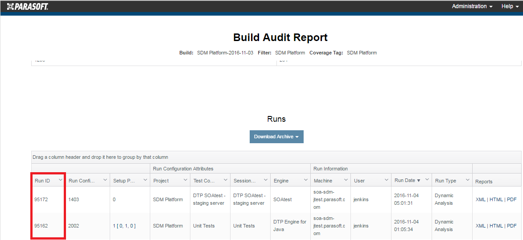The image size is (523, 240).
Task: Click setup problems link 1 [ 0, 1, 0 ]
Action: pyautogui.click(x=124, y=226)
